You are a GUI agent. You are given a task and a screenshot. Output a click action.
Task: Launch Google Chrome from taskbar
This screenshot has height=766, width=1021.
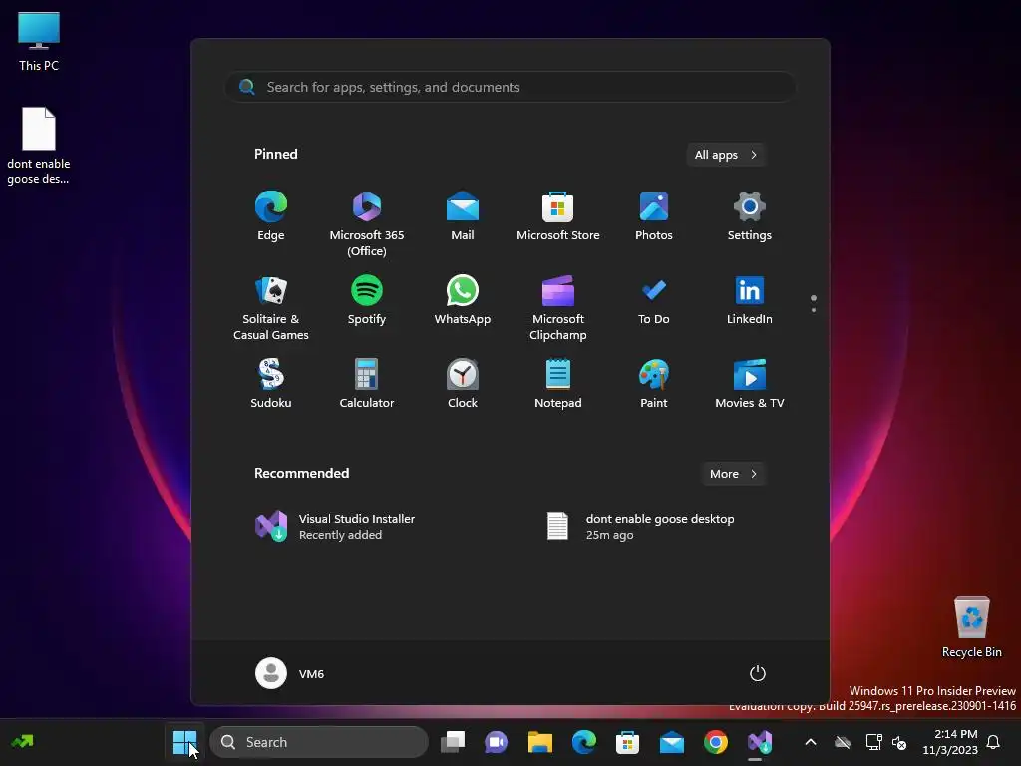point(716,742)
